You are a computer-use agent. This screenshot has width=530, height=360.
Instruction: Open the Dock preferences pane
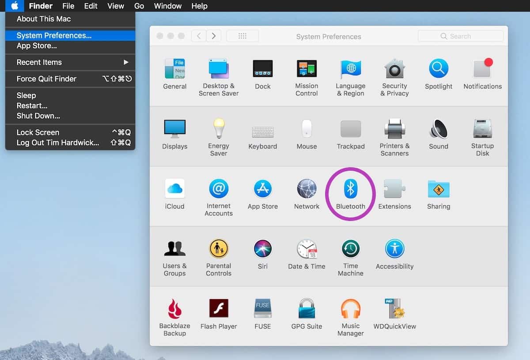[263, 74]
